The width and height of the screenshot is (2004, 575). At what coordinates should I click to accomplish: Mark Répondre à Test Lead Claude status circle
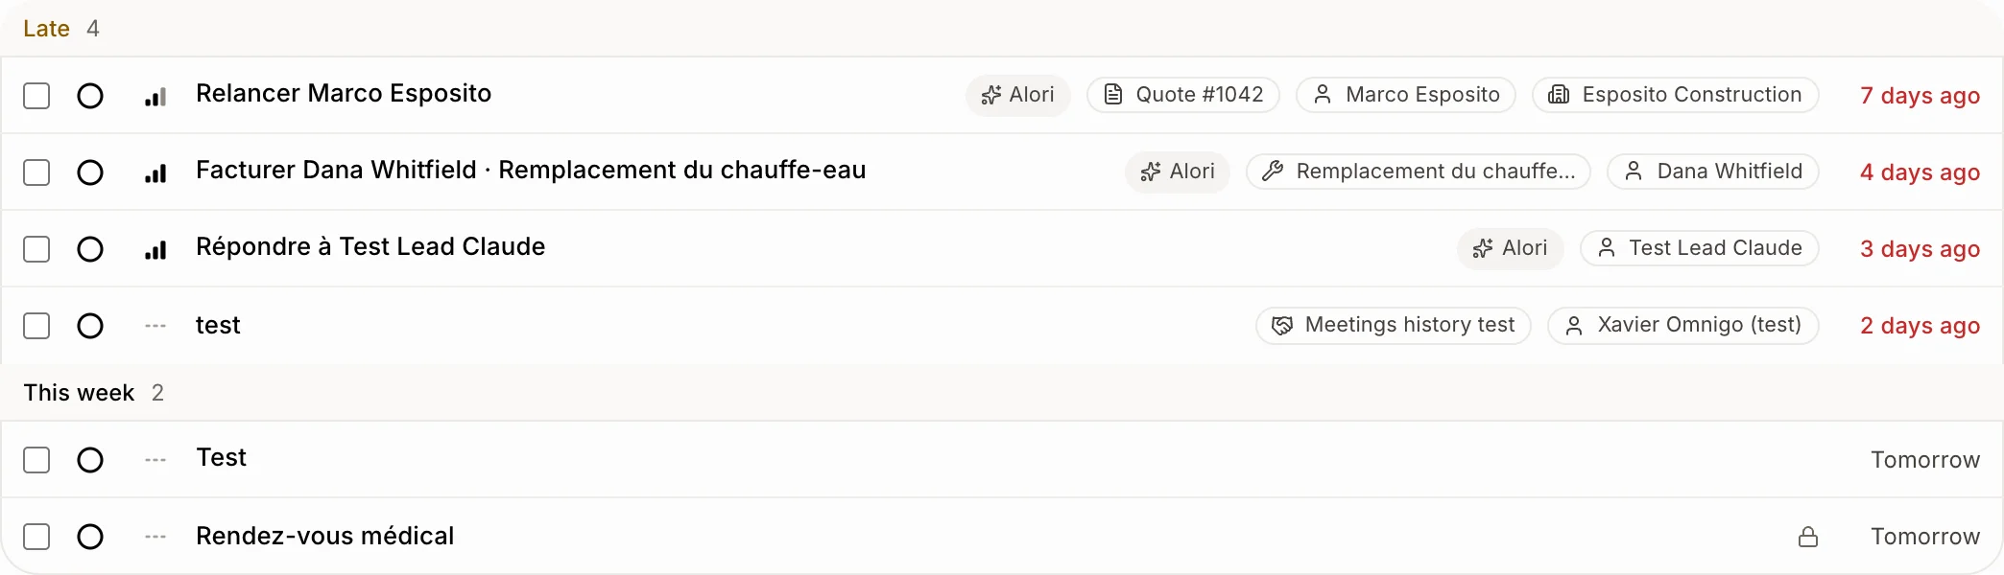click(90, 249)
